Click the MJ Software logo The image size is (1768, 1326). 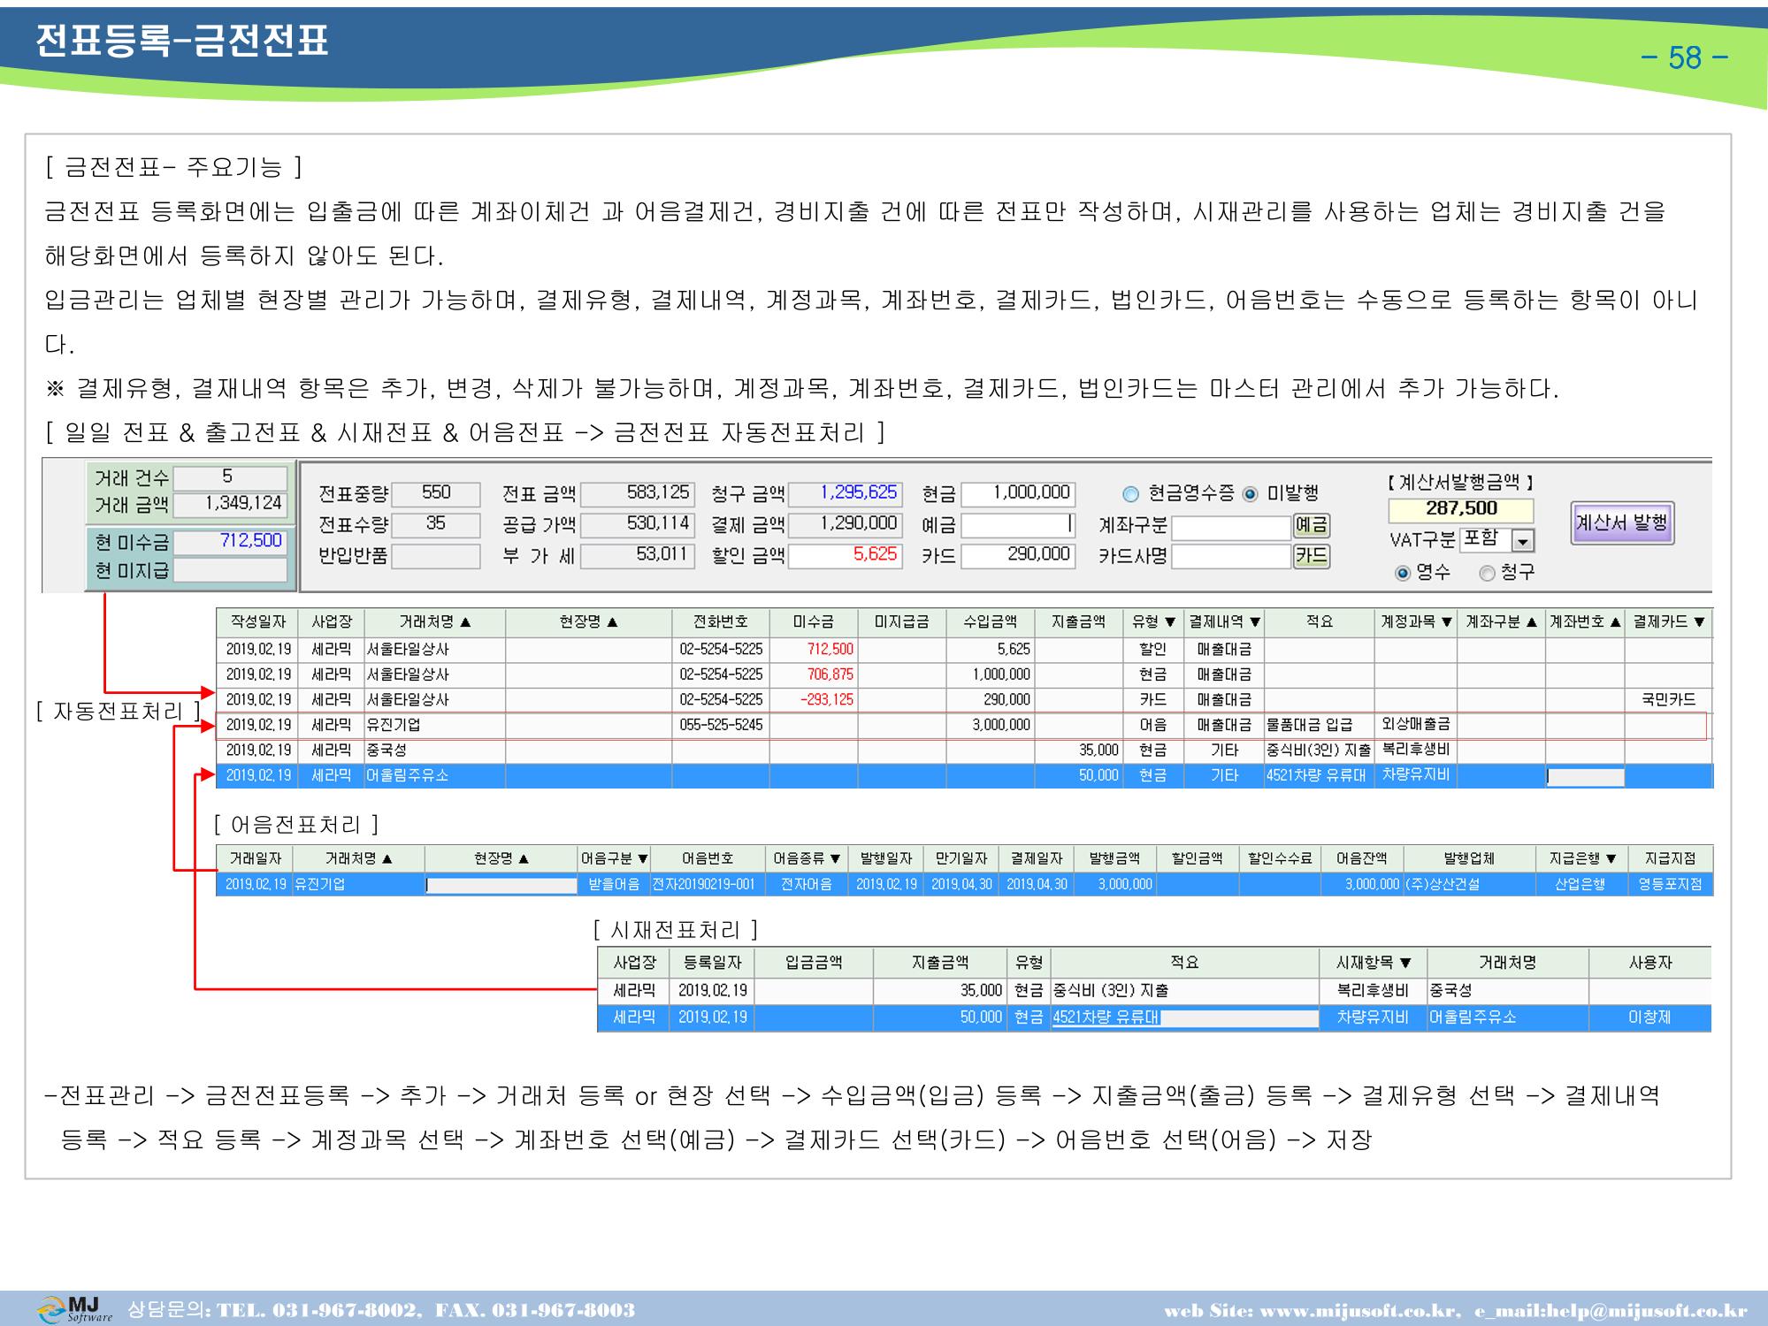click(76, 1309)
